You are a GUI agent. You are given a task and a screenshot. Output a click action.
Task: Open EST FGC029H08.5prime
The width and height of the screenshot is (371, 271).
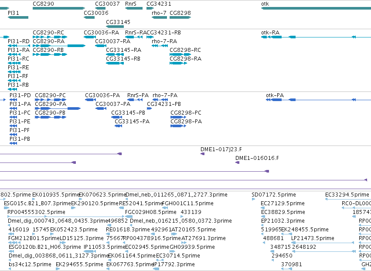tap(151, 212)
